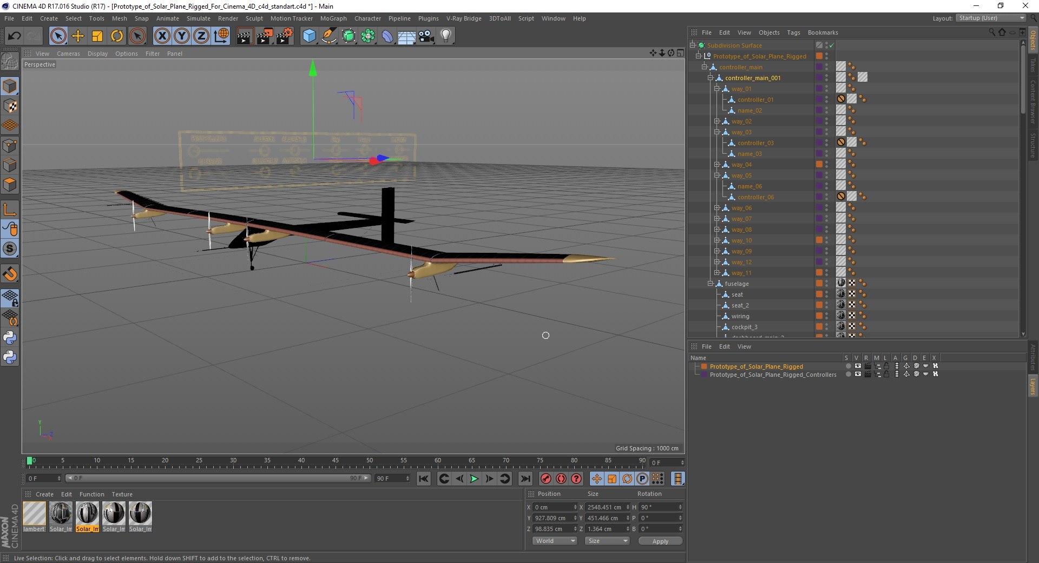Open Edit Render Settings icon

tap(285, 36)
